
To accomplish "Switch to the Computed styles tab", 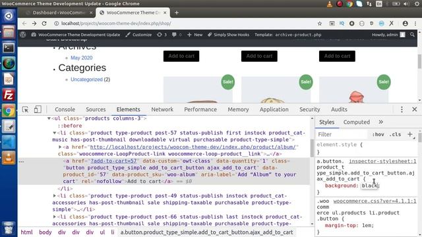I will pyautogui.click(x=356, y=122).
